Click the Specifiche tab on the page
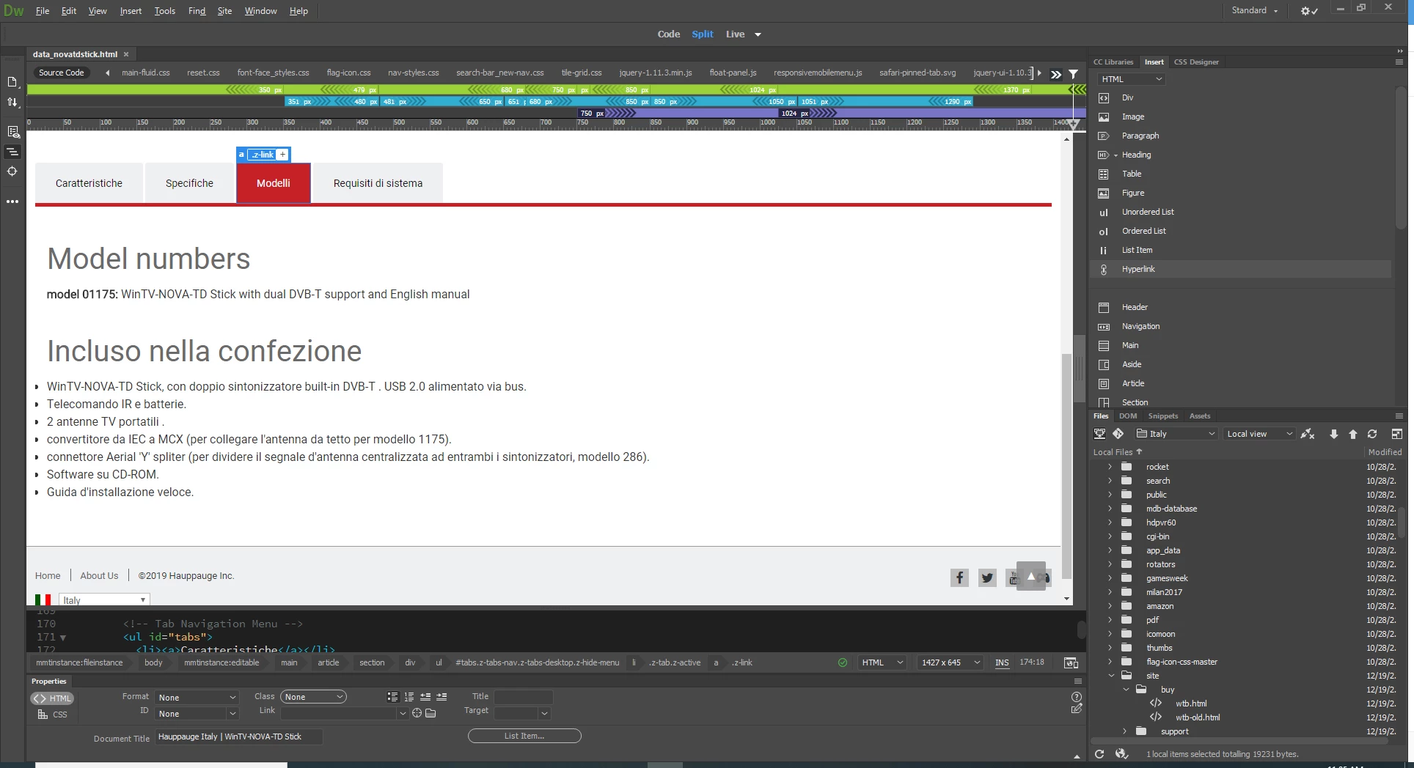 pos(189,183)
